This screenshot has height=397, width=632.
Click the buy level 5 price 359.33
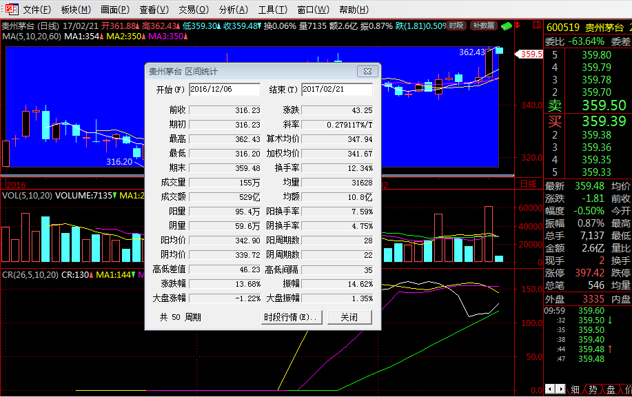tap(596, 172)
